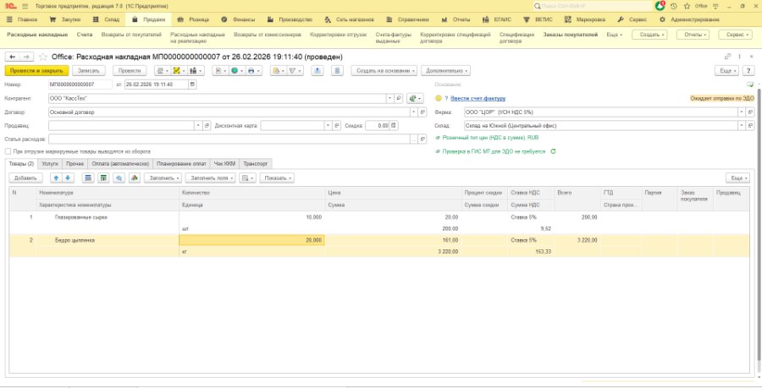This screenshot has height=388, width=762.
Task: Open the Финансы section menu
Action: (238, 20)
